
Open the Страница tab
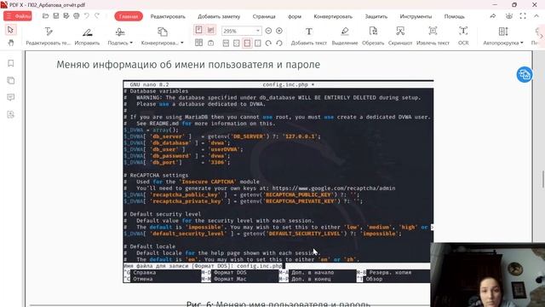[264, 16]
